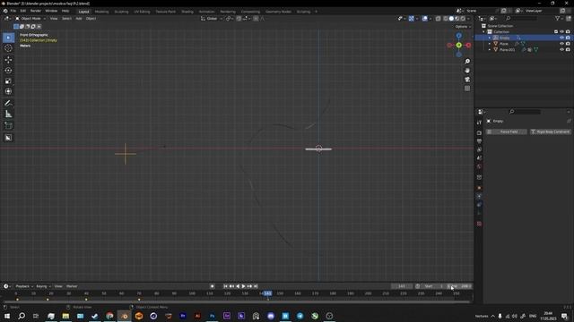Select the Transform tool
574x322 pixels.
[x=8, y=91]
